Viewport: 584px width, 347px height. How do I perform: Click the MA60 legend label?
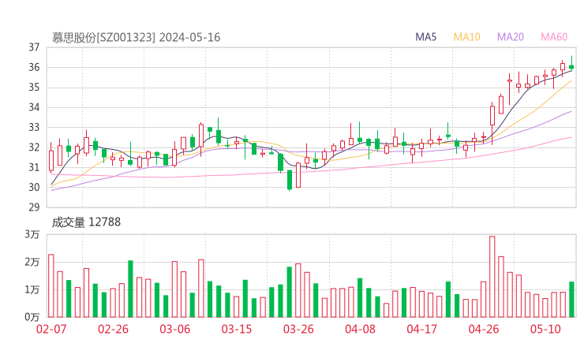[x=554, y=37]
